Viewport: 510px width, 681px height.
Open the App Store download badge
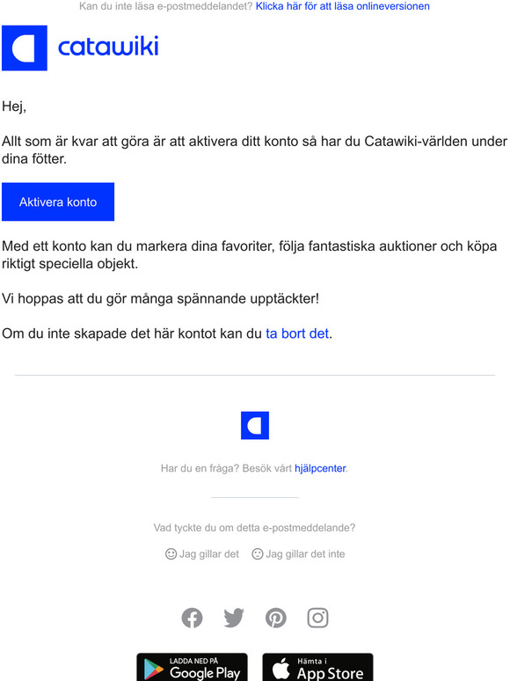pyautogui.click(x=317, y=667)
